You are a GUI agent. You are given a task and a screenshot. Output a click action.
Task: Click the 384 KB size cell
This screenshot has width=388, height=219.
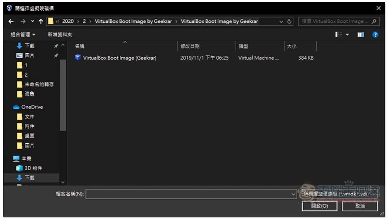(x=306, y=58)
